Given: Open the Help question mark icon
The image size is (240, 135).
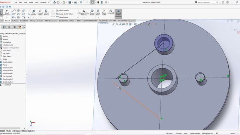Looking at the screenshot, I should tap(228, 2).
